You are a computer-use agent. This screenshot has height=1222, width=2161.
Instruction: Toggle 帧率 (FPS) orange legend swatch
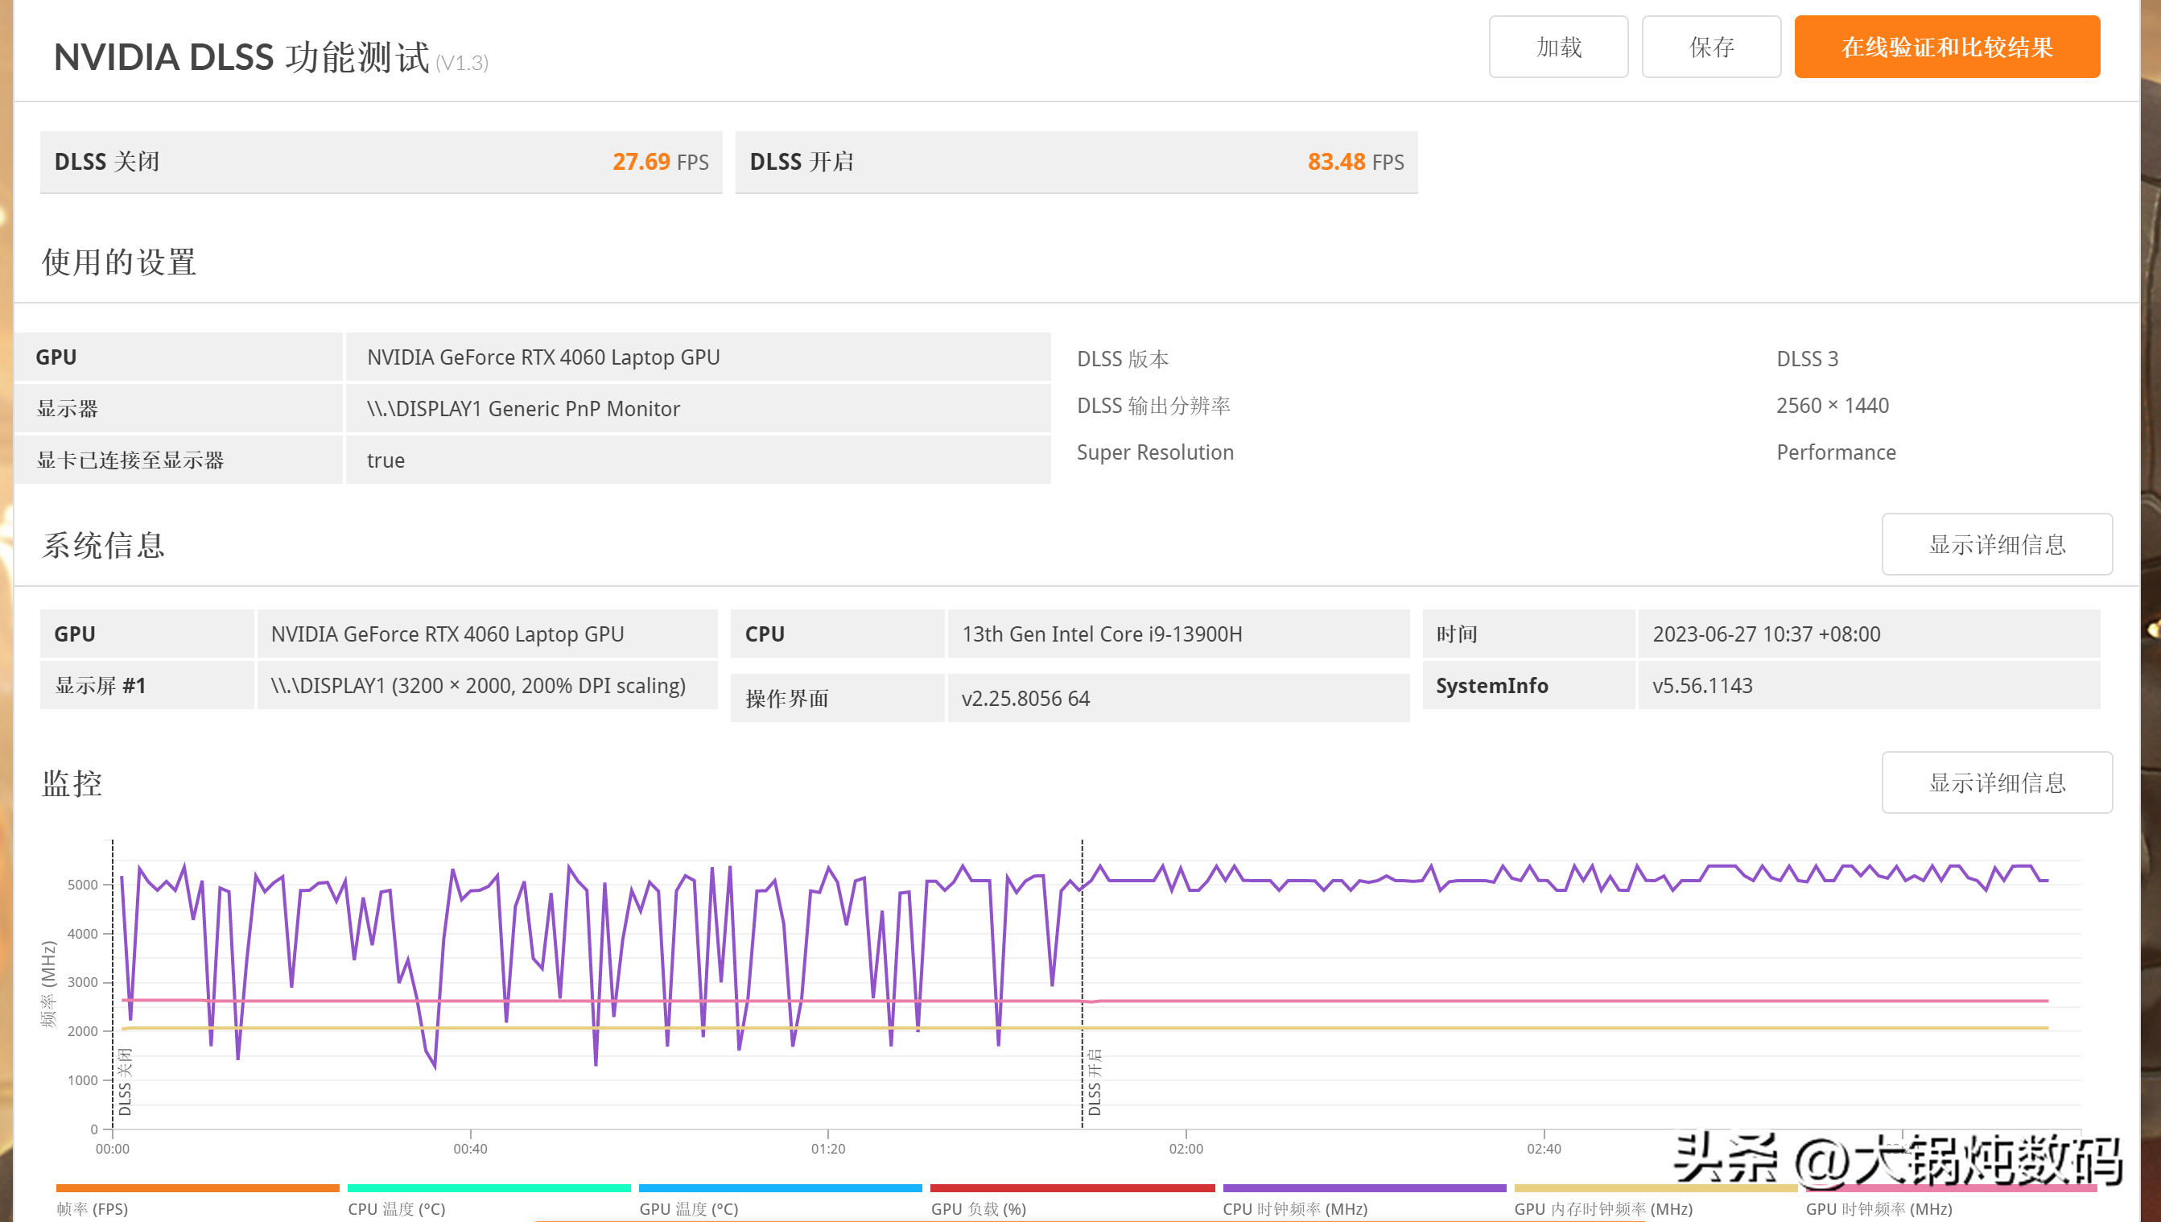[198, 1188]
